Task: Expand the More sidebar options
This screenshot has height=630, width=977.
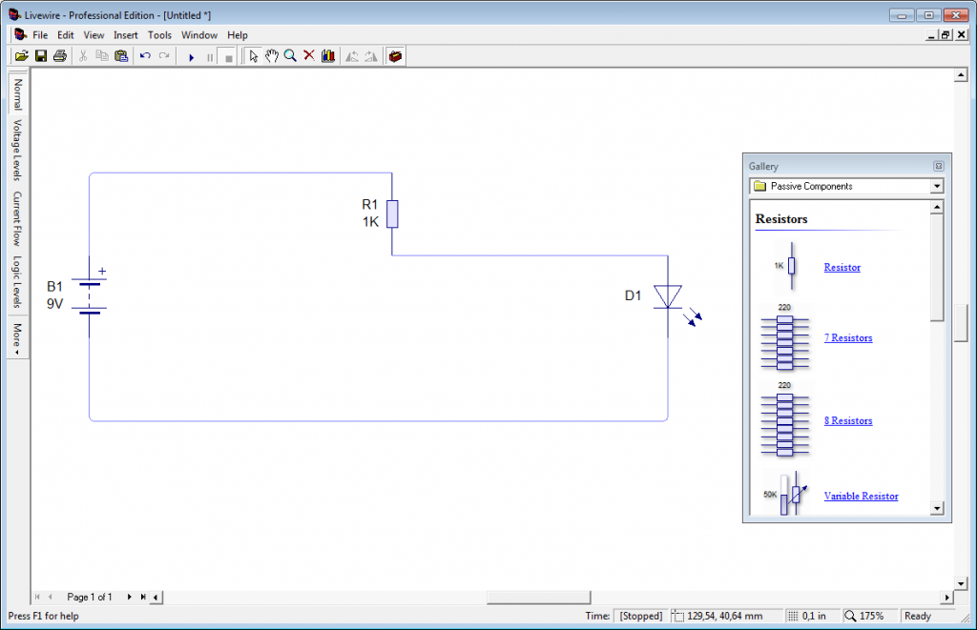Action: pos(16,335)
